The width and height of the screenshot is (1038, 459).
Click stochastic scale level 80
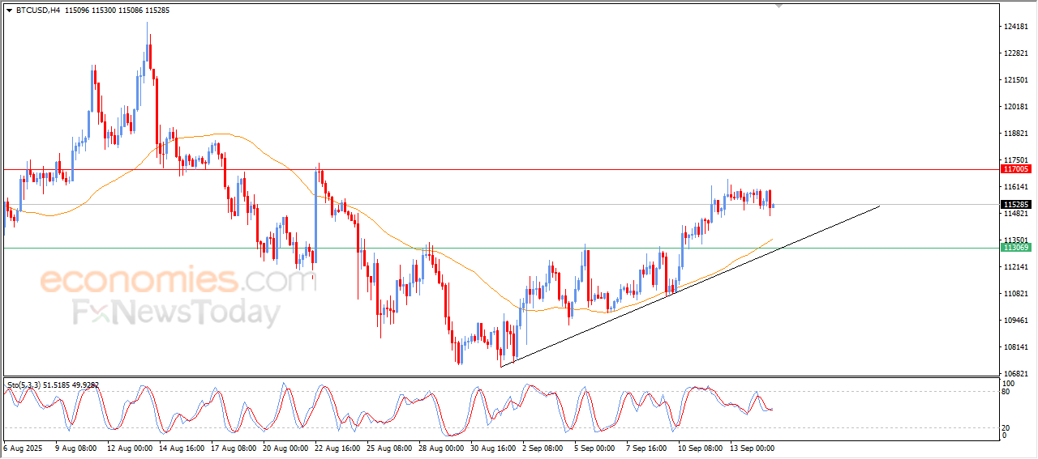pos(1007,391)
